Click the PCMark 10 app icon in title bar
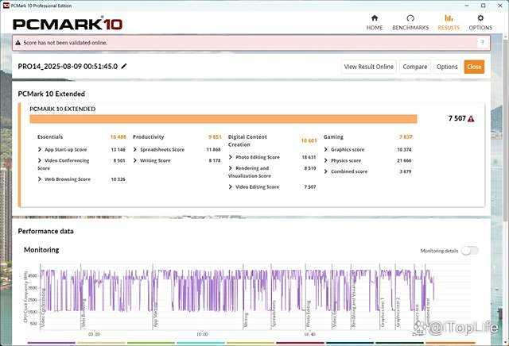The image size is (509, 346). tap(6, 6)
